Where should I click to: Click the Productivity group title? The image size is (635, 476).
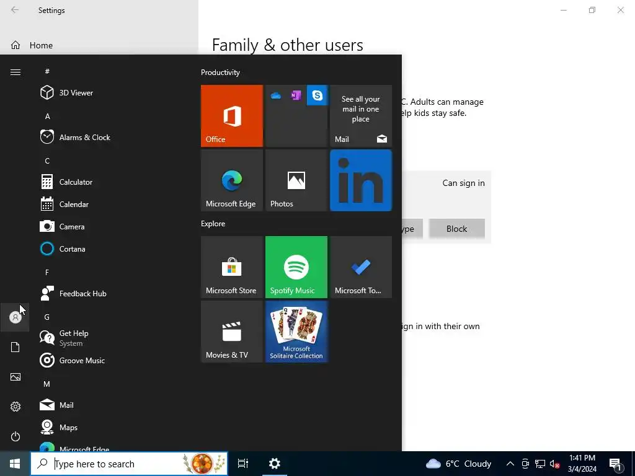220,73
